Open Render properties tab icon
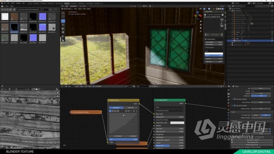The image size is (274, 154). [x=228, y=94]
